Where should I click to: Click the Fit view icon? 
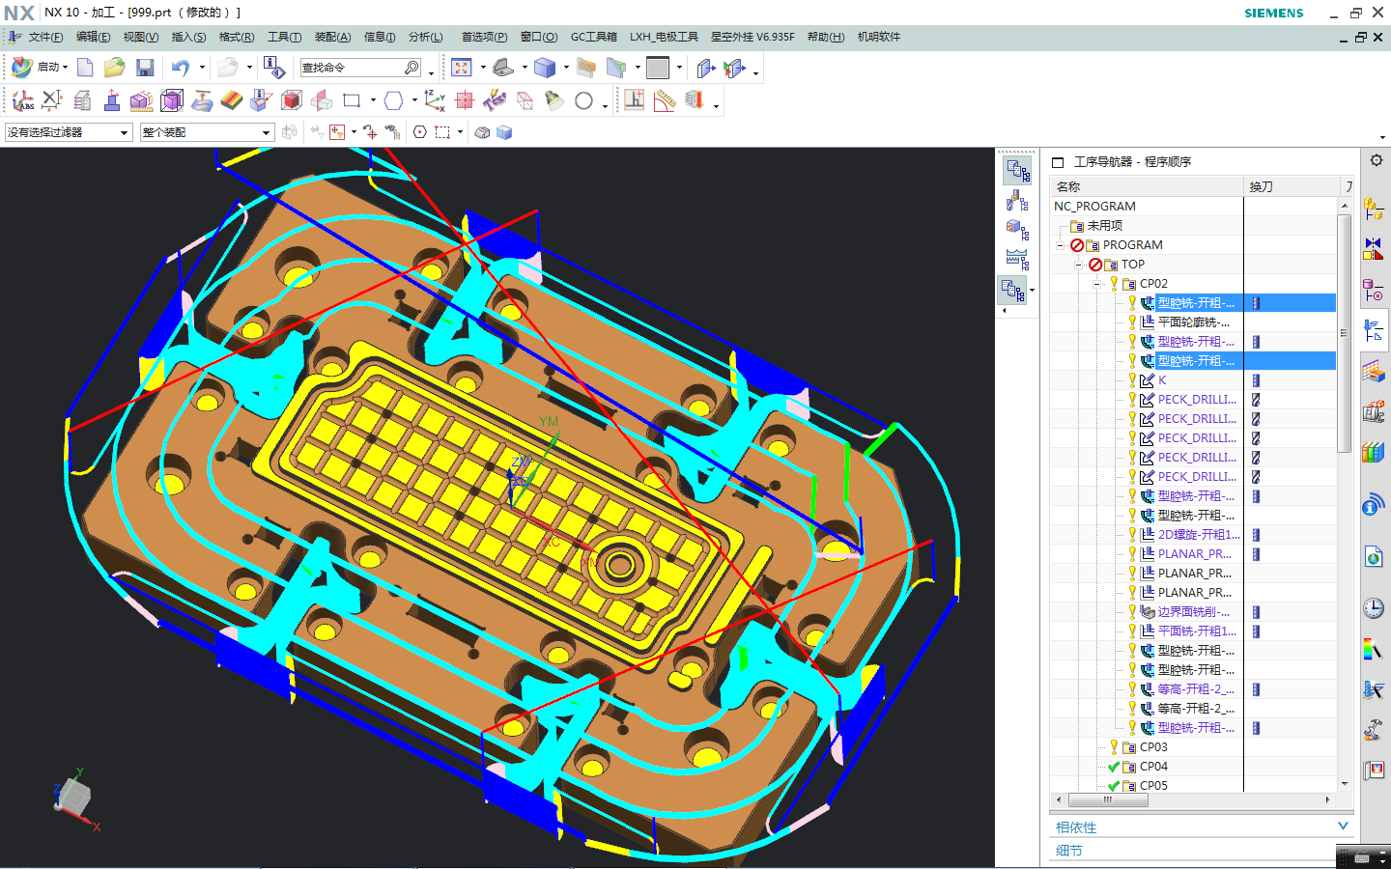(x=461, y=68)
